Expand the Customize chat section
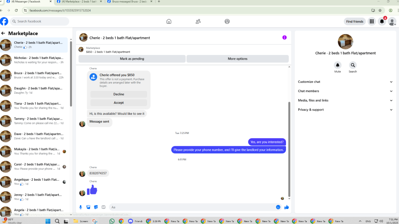Viewport: 399px width, 224px height. click(x=345, y=82)
